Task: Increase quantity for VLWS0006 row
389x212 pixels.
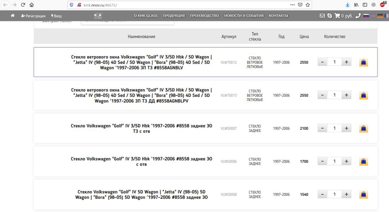Action: [346, 161]
